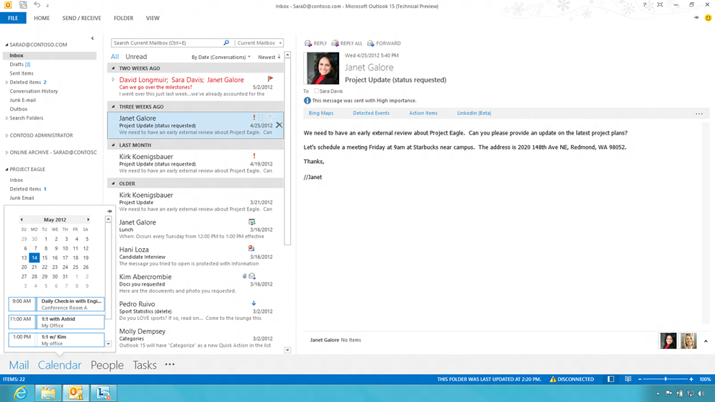Open the SEND / RECEIVE ribbon tab

(81, 18)
